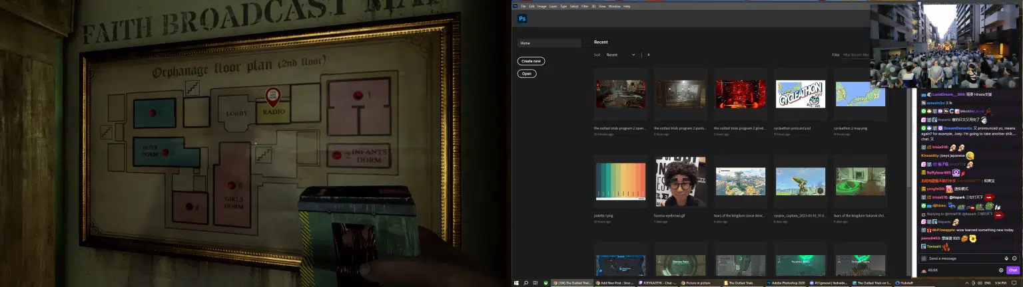Open 'tears of the kingdom tukarok shri...' thumbnail
Image resolution: width=1023 pixels, height=287 pixels.
click(x=860, y=181)
